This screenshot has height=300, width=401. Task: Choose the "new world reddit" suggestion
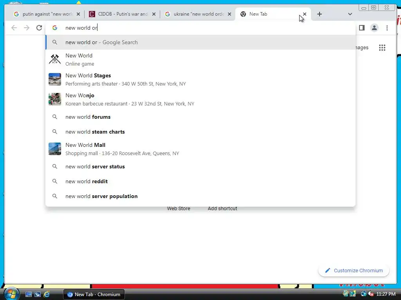pos(200,181)
